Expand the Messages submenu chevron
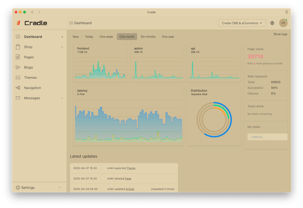This screenshot has height=208, width=303. [x=62, y=98]
